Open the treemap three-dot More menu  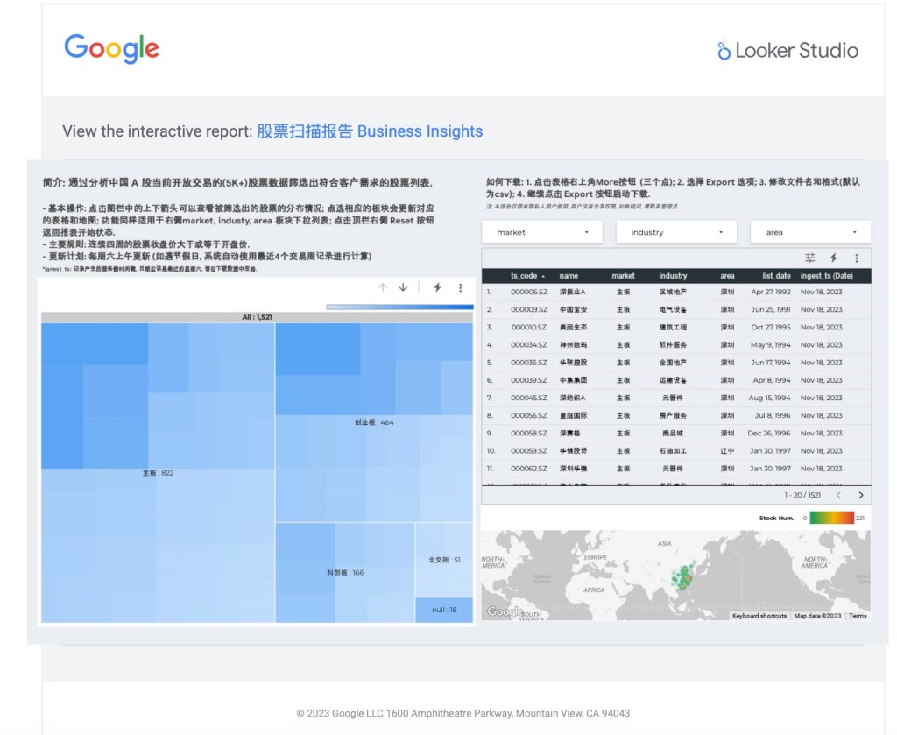(x=461, y=287)
